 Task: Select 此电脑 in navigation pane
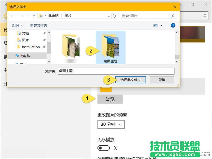(x=27, y=56)
